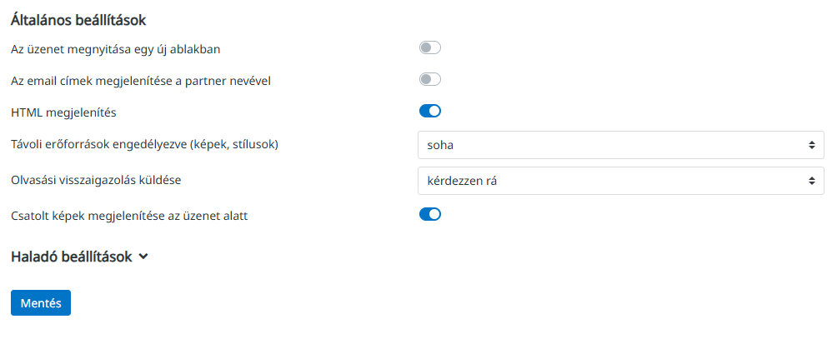Disable the HTML megjelenítés switch
832x344 pixels.
(x=429, y=111)
